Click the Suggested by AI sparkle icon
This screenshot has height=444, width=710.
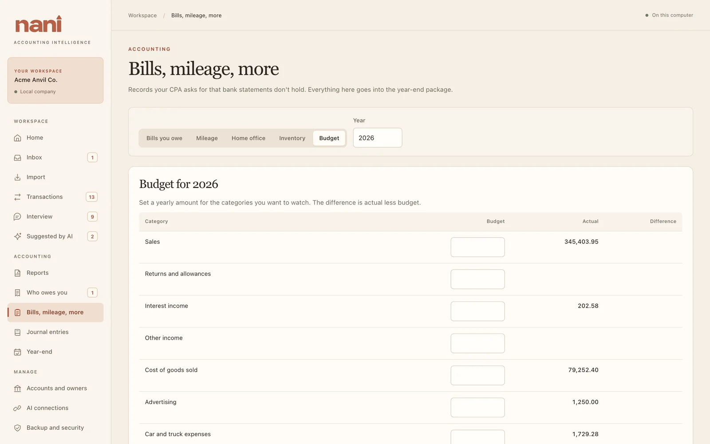click(17, 236)
